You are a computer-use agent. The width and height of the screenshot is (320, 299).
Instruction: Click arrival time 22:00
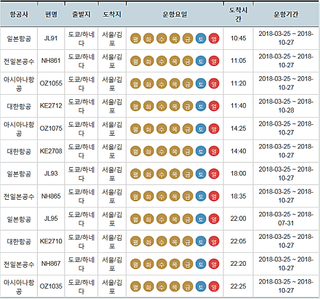[x=238, y=218]
